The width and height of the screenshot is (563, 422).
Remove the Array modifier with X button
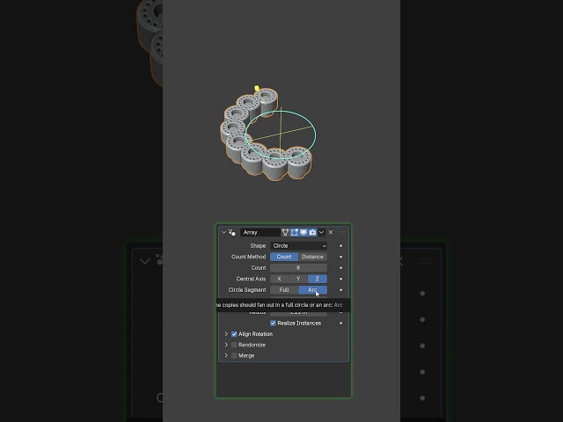pos(331,232)
